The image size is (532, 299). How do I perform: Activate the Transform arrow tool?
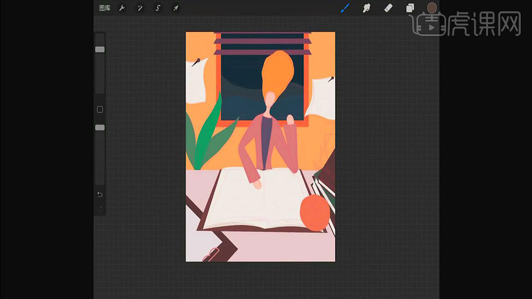176,8
